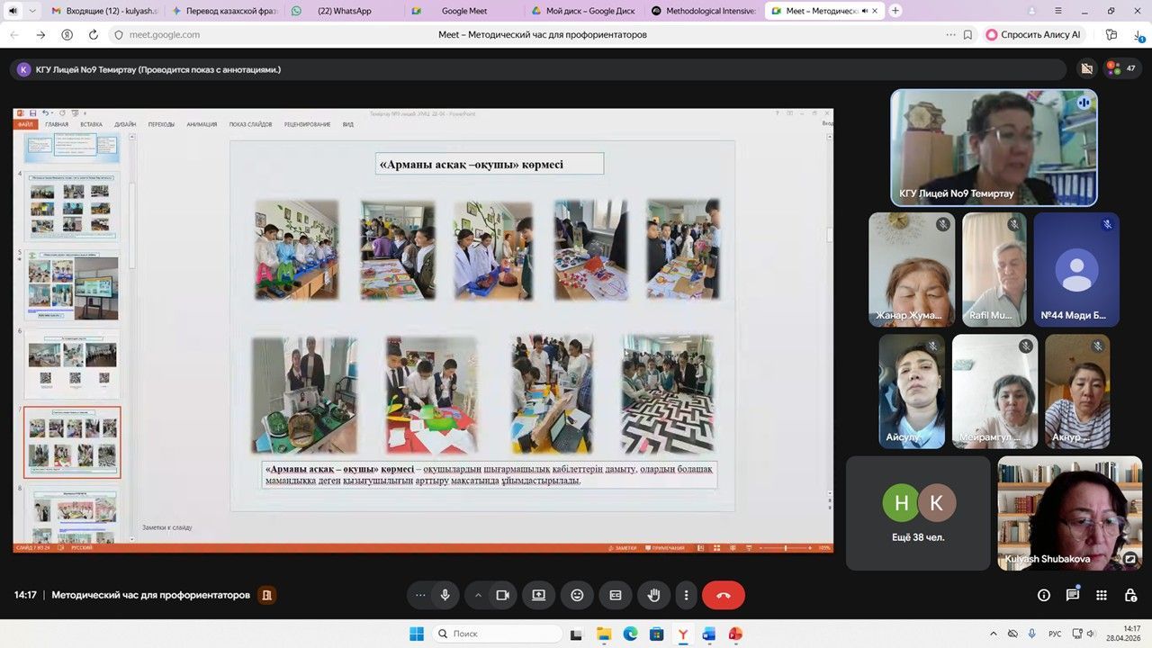The image size is (1152, 648).
Task: Open the browser tab list dropdown arrow
Action: click(x=33, y=11)
